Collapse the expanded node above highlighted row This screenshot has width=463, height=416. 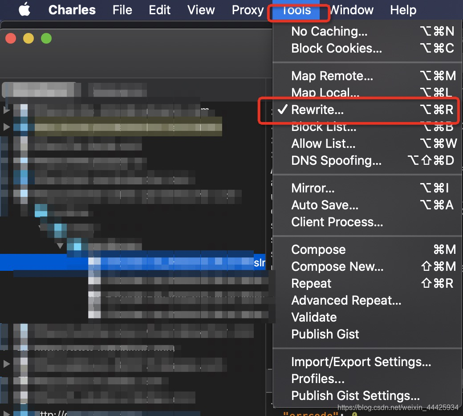point(60,246)
